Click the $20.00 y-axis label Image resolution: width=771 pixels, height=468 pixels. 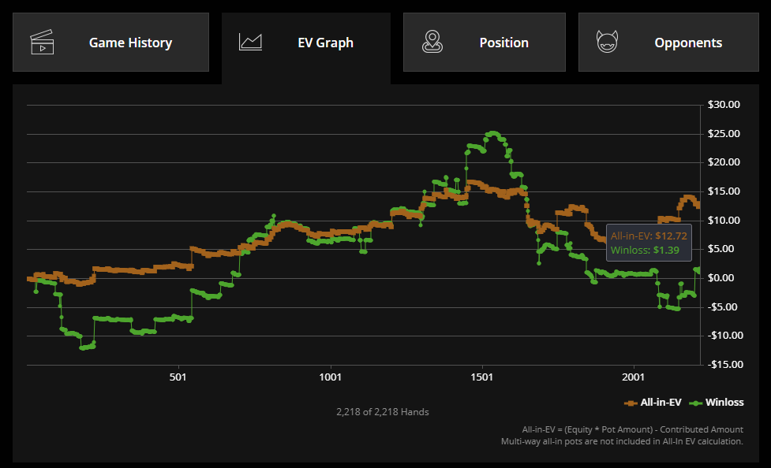pos(724,162)
